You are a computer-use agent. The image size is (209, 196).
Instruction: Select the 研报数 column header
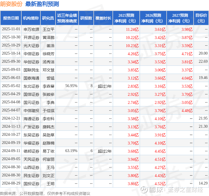(86, 18)
